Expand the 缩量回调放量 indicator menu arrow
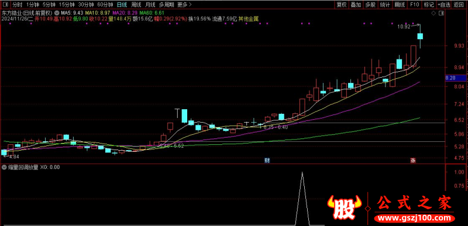468x226 pixels. click(x=4, y=168)
